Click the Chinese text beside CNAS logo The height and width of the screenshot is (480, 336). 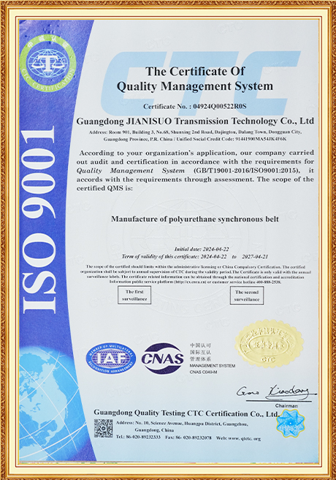[200, 352]
